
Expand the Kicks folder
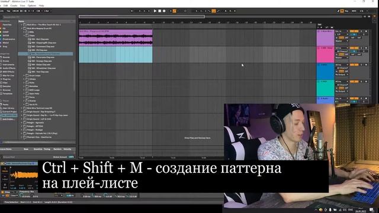click(24, 83)
